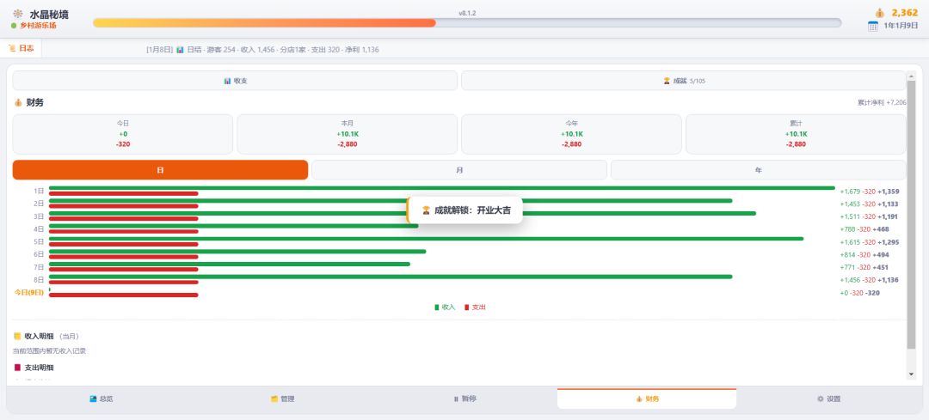Click the 本月 summary card
The height and width of the screenshot is (420, 929).
(x=348, y=134)
